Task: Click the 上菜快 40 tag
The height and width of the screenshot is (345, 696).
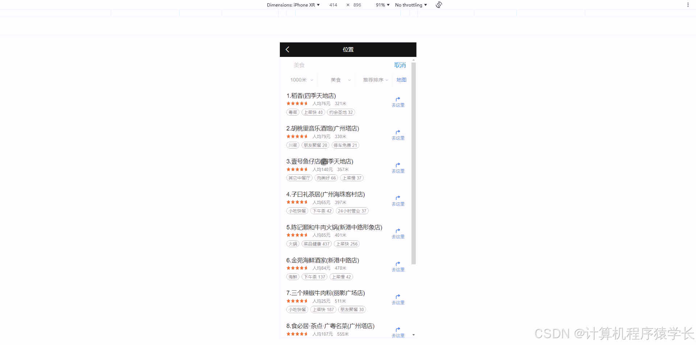Action: 313,112
